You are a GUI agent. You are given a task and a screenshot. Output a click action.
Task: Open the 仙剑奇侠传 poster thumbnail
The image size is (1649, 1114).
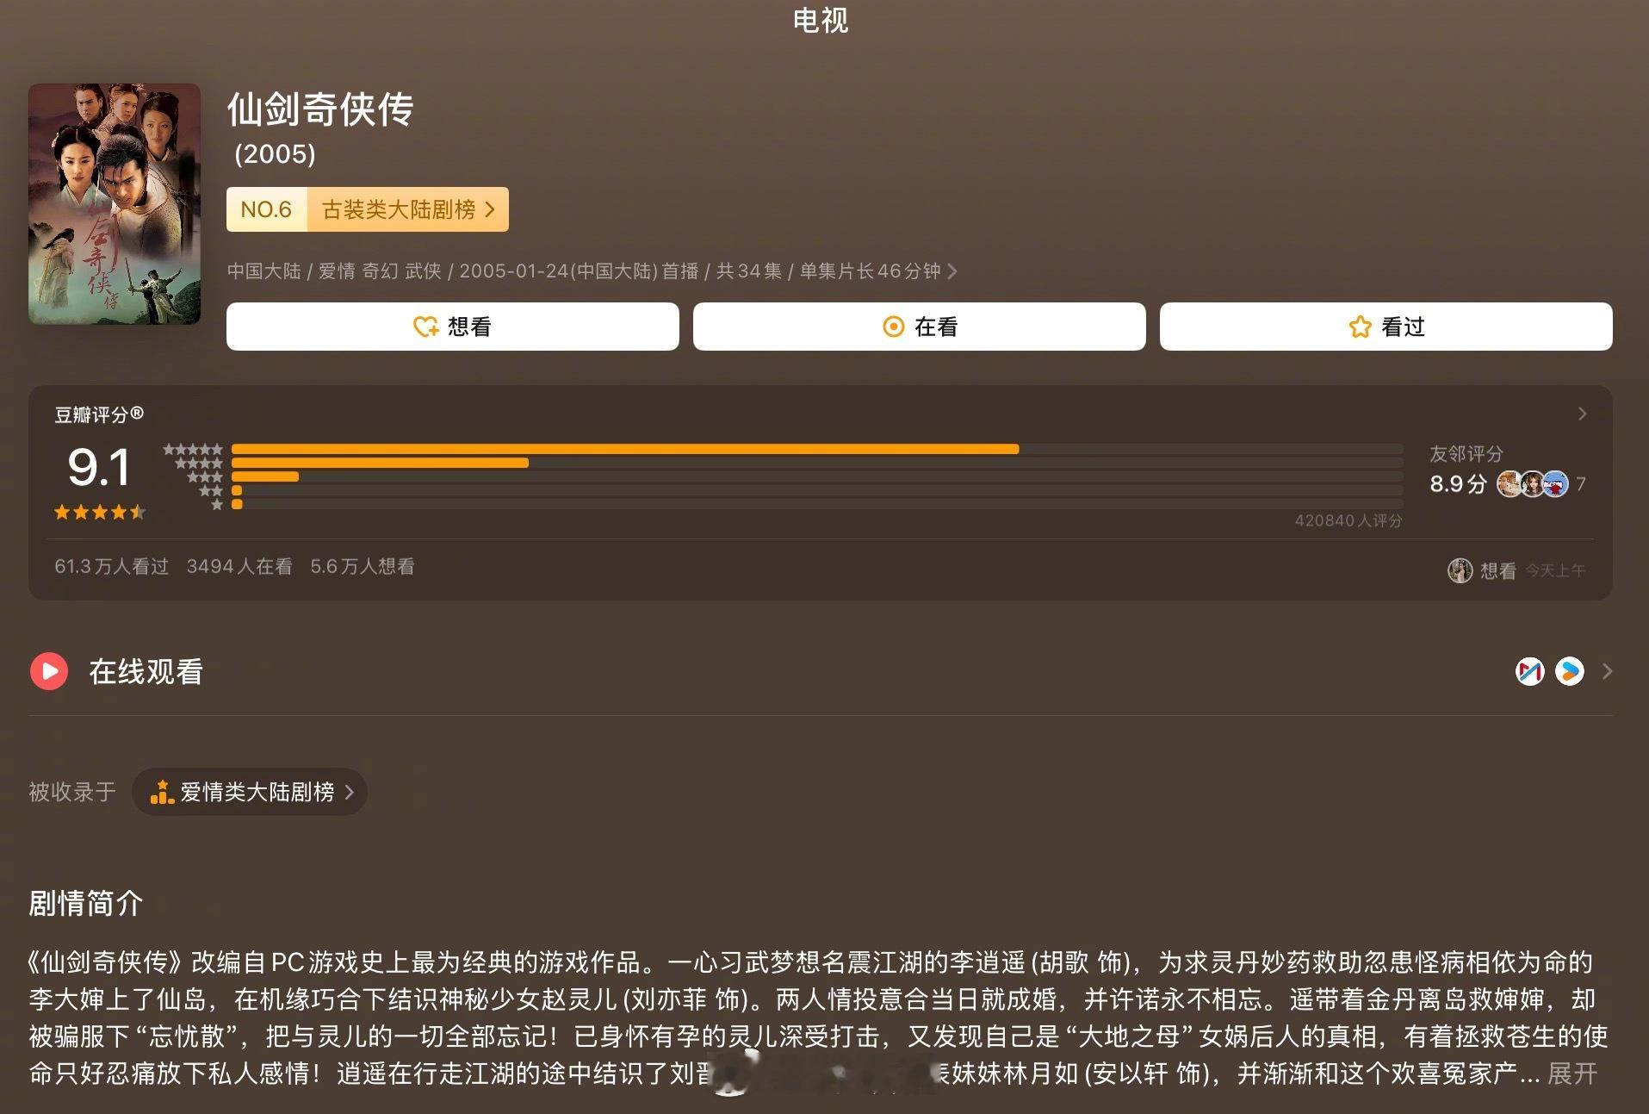[x=115, y=204]
